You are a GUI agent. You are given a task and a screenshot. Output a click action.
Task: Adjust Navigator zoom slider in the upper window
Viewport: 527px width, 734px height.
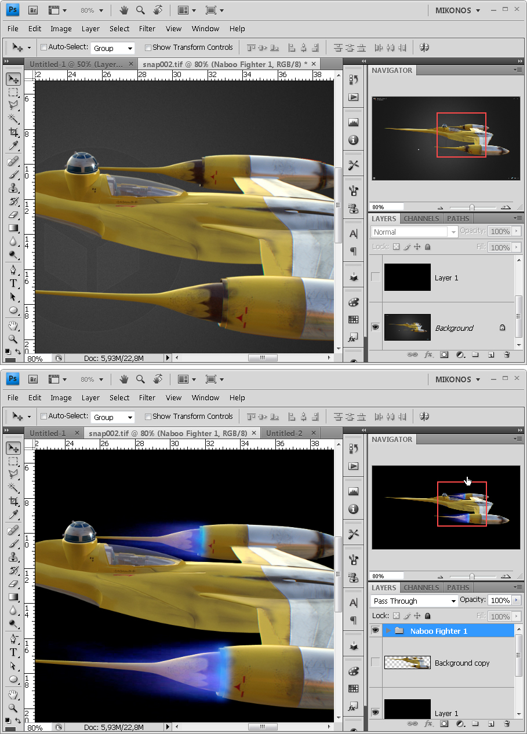[x=472, y=207]
